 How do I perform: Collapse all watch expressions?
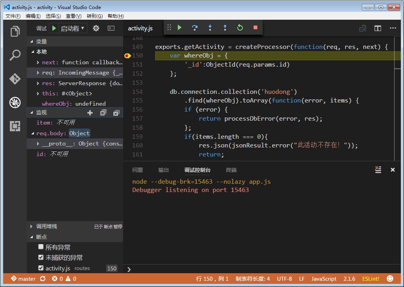click(103, 113)
